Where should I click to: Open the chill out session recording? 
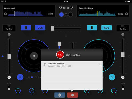[x=71, y=65]
